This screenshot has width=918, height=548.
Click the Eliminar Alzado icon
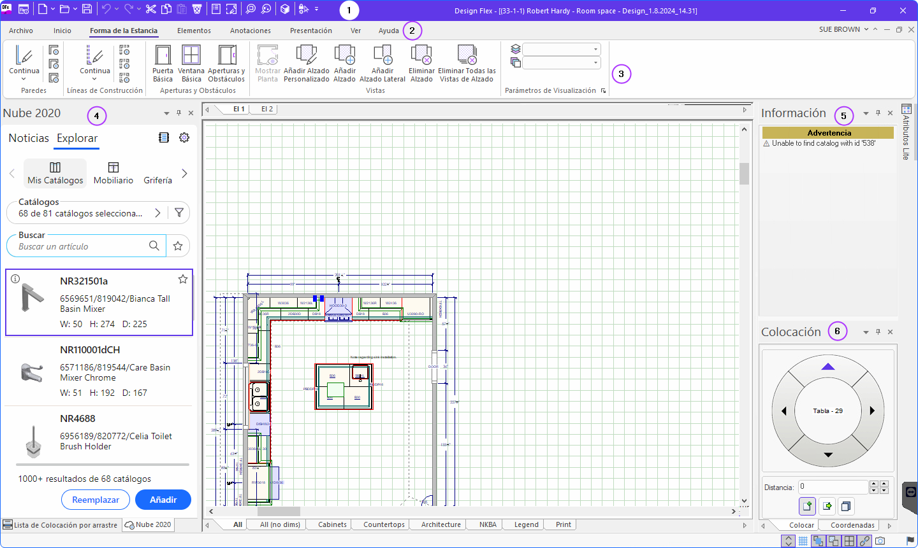click(421, 64)
